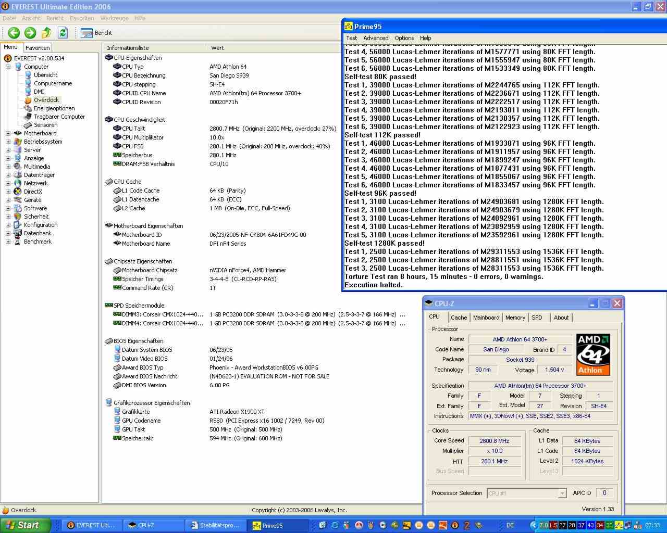
Task: Click the Konfiguration icon in tree
Action: (x=18, y=225)
